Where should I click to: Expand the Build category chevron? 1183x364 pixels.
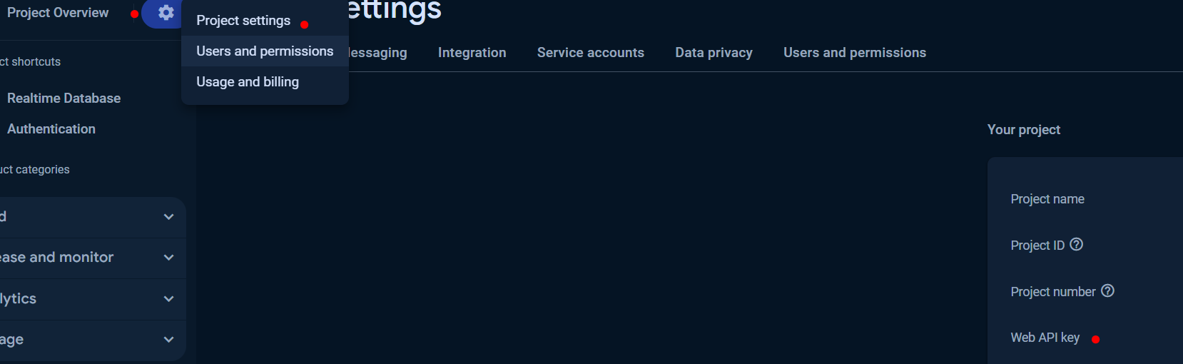pyautogui.click(x=168, y=217)
